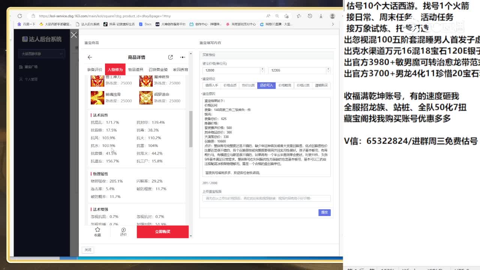This screenshot has height=270, width=480.
Task: Select the 谨慎购买 conclusion option
Action: (x=321, y=85)
